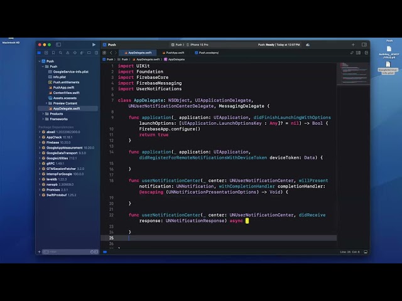Select the GoogleAppMeasurement package
402x301 pixels.
pyautogui.click(x=68, y=148)
